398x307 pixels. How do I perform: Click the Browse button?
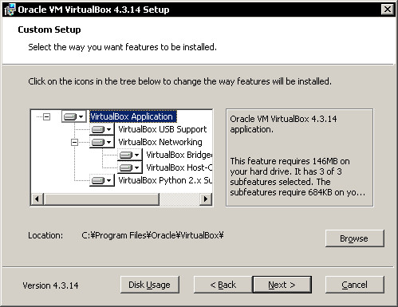click(355, 238)
